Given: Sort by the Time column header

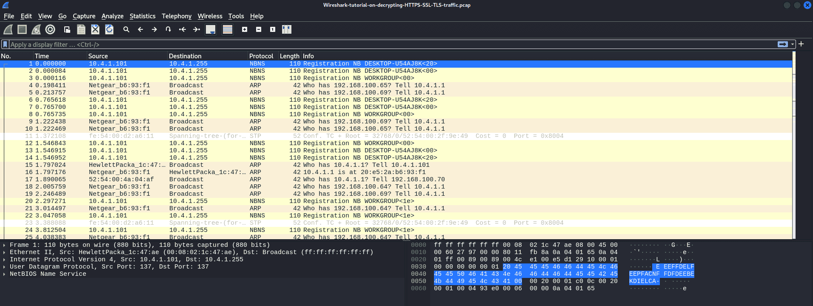Looking at the screenshot, I should [60, 56].
